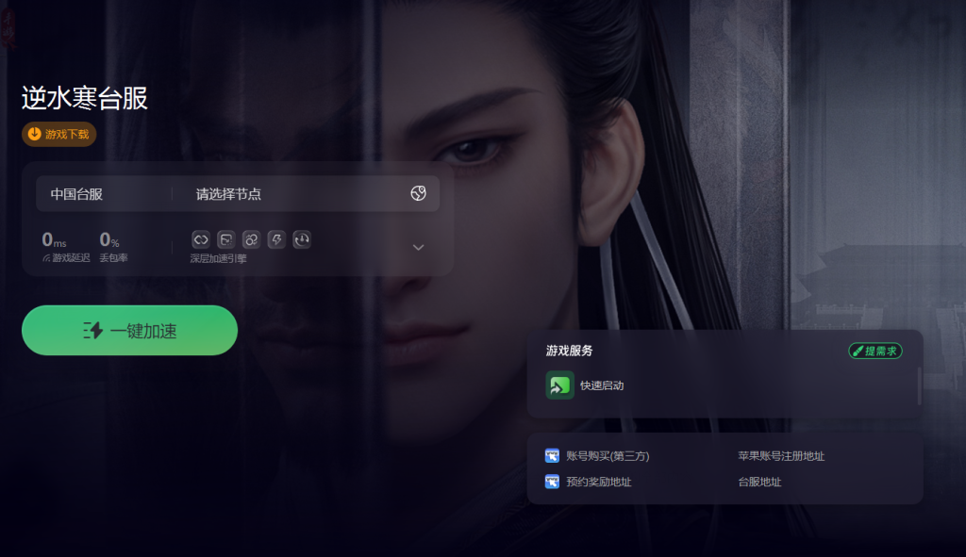Click the linked-rings acceleration engine icon

[x=251, y=239]
